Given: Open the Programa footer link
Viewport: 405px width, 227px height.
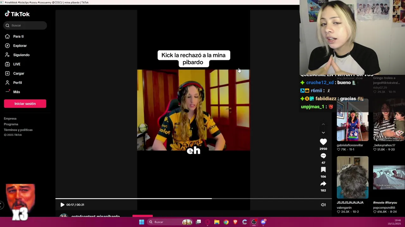Looking at the screenshot, I should tap(11, 124).
